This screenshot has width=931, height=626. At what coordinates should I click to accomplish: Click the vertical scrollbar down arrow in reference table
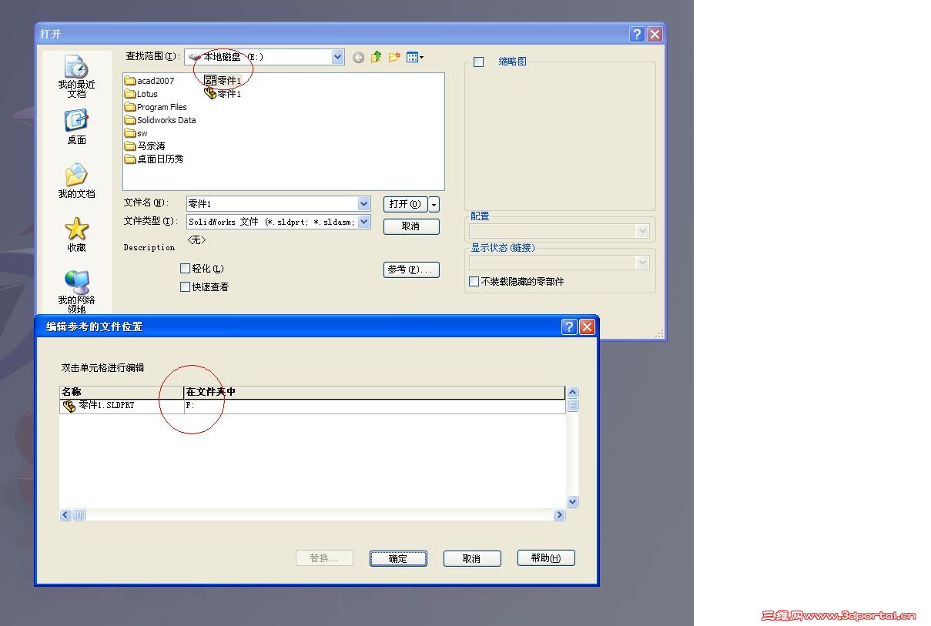click(x=572, y=502)
